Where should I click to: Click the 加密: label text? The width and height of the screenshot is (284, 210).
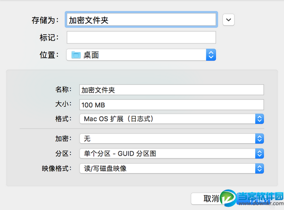63,139
